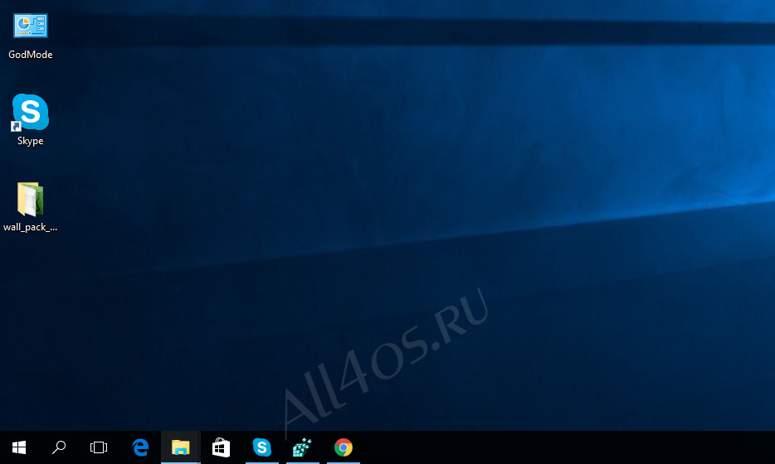
Task: Switch to Google Chrome in the taskbar
Action: coord(343,447)
